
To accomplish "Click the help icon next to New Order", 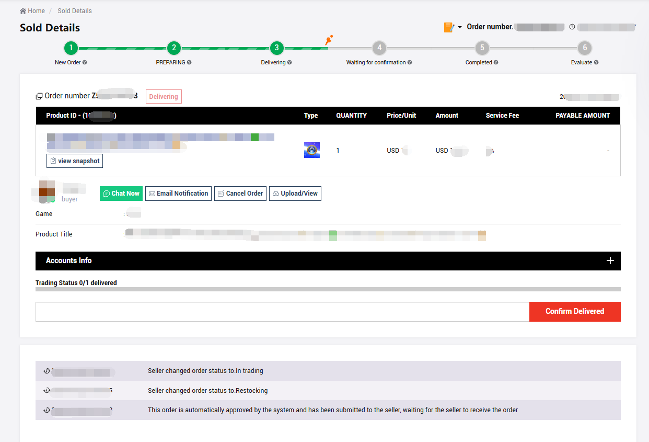I will (x=85, y=62).
